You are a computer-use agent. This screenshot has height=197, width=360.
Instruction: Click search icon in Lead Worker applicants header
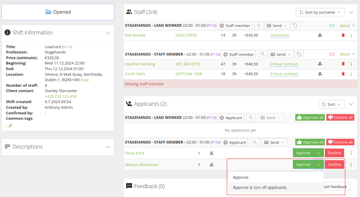pyautogui.click(x=251, y=118)
